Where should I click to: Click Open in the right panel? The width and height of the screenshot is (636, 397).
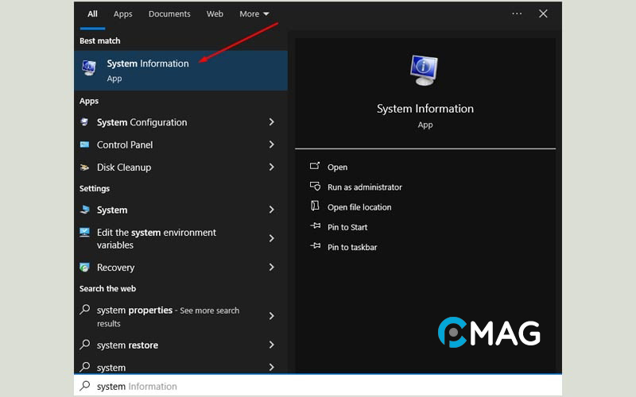click(337, 167)
